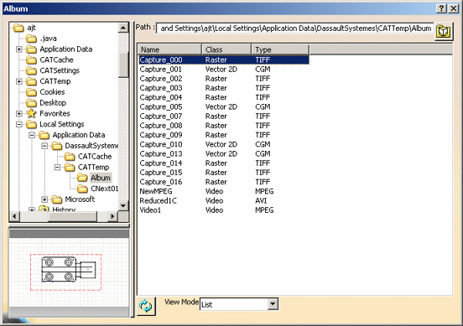Viewport: 463px width, 326px height.
Task: Click tree horizontal scrollbar left arrow
Action: 14,216
